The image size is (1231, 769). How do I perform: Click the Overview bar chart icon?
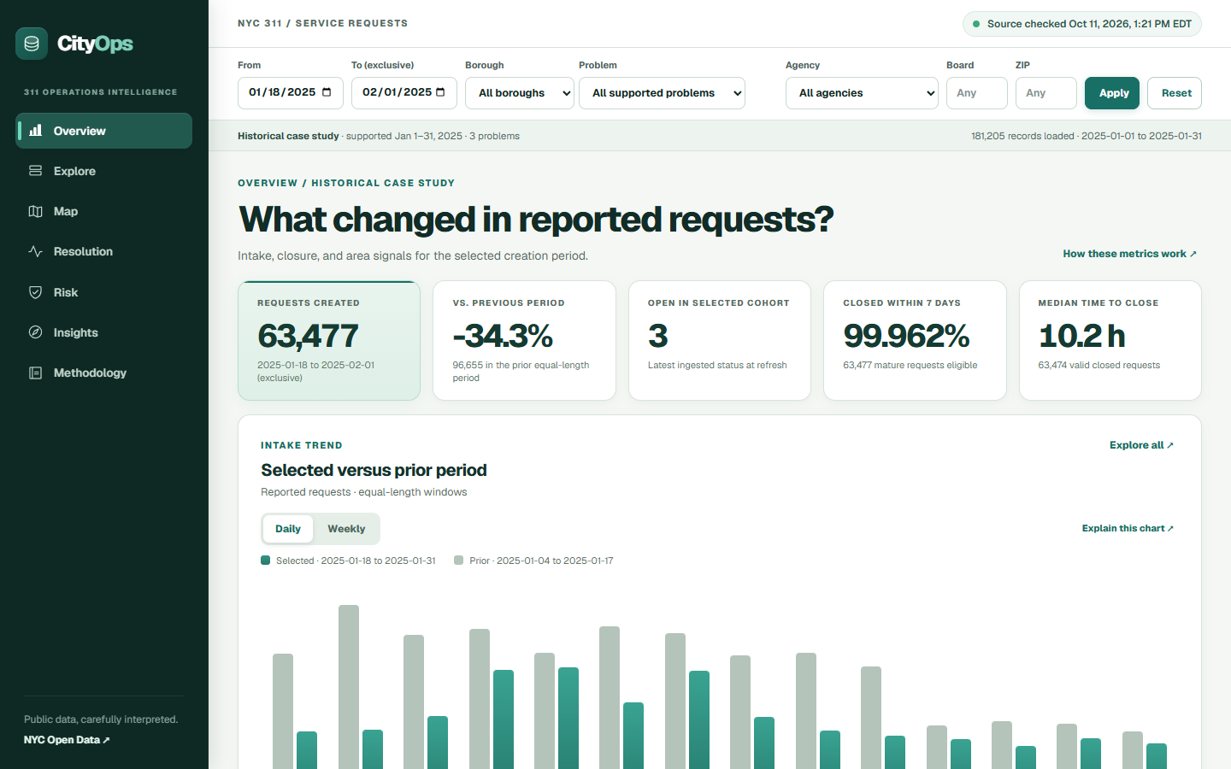35,131
